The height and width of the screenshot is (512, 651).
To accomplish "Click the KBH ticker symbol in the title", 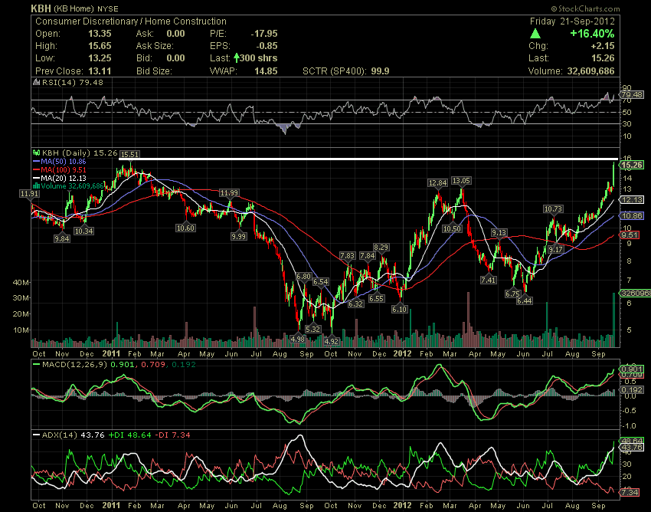I will (41, 8).
